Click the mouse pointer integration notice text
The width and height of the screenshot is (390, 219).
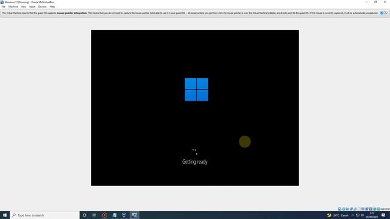tap(190, 13)
